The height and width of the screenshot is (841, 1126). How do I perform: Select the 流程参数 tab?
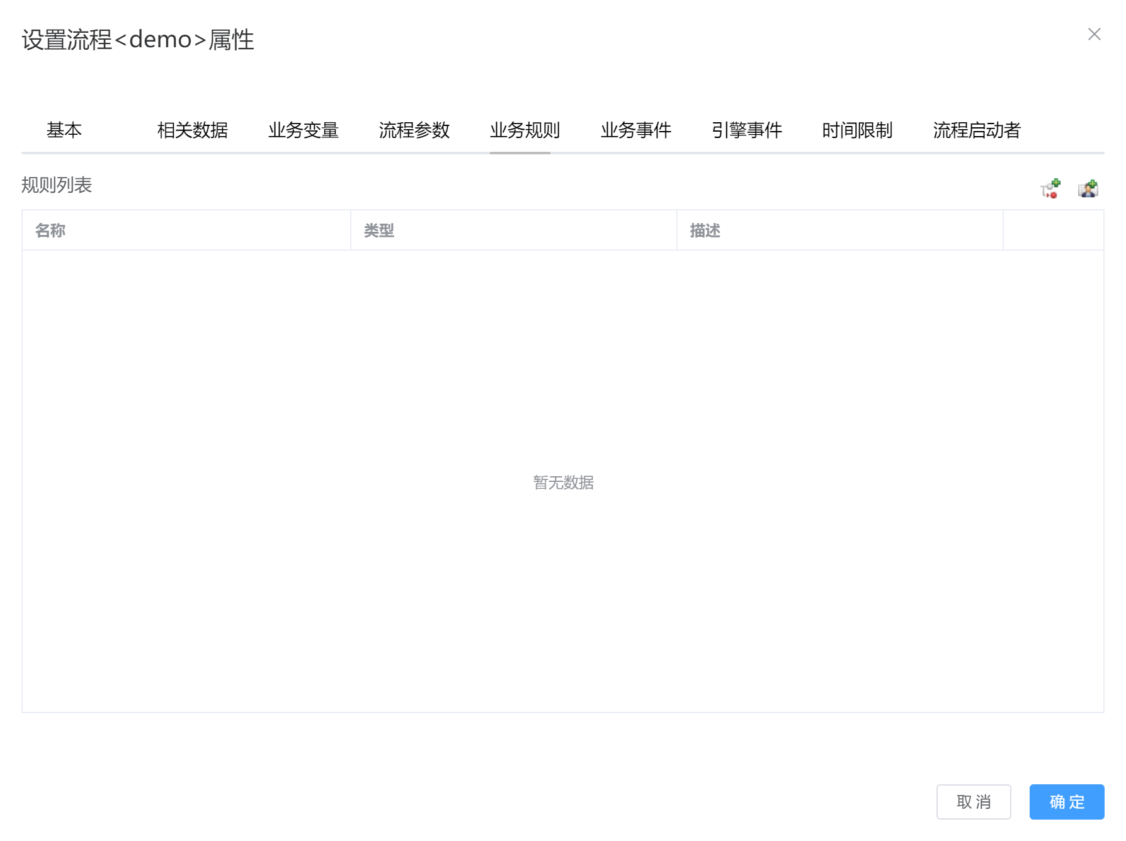point(414,130)
